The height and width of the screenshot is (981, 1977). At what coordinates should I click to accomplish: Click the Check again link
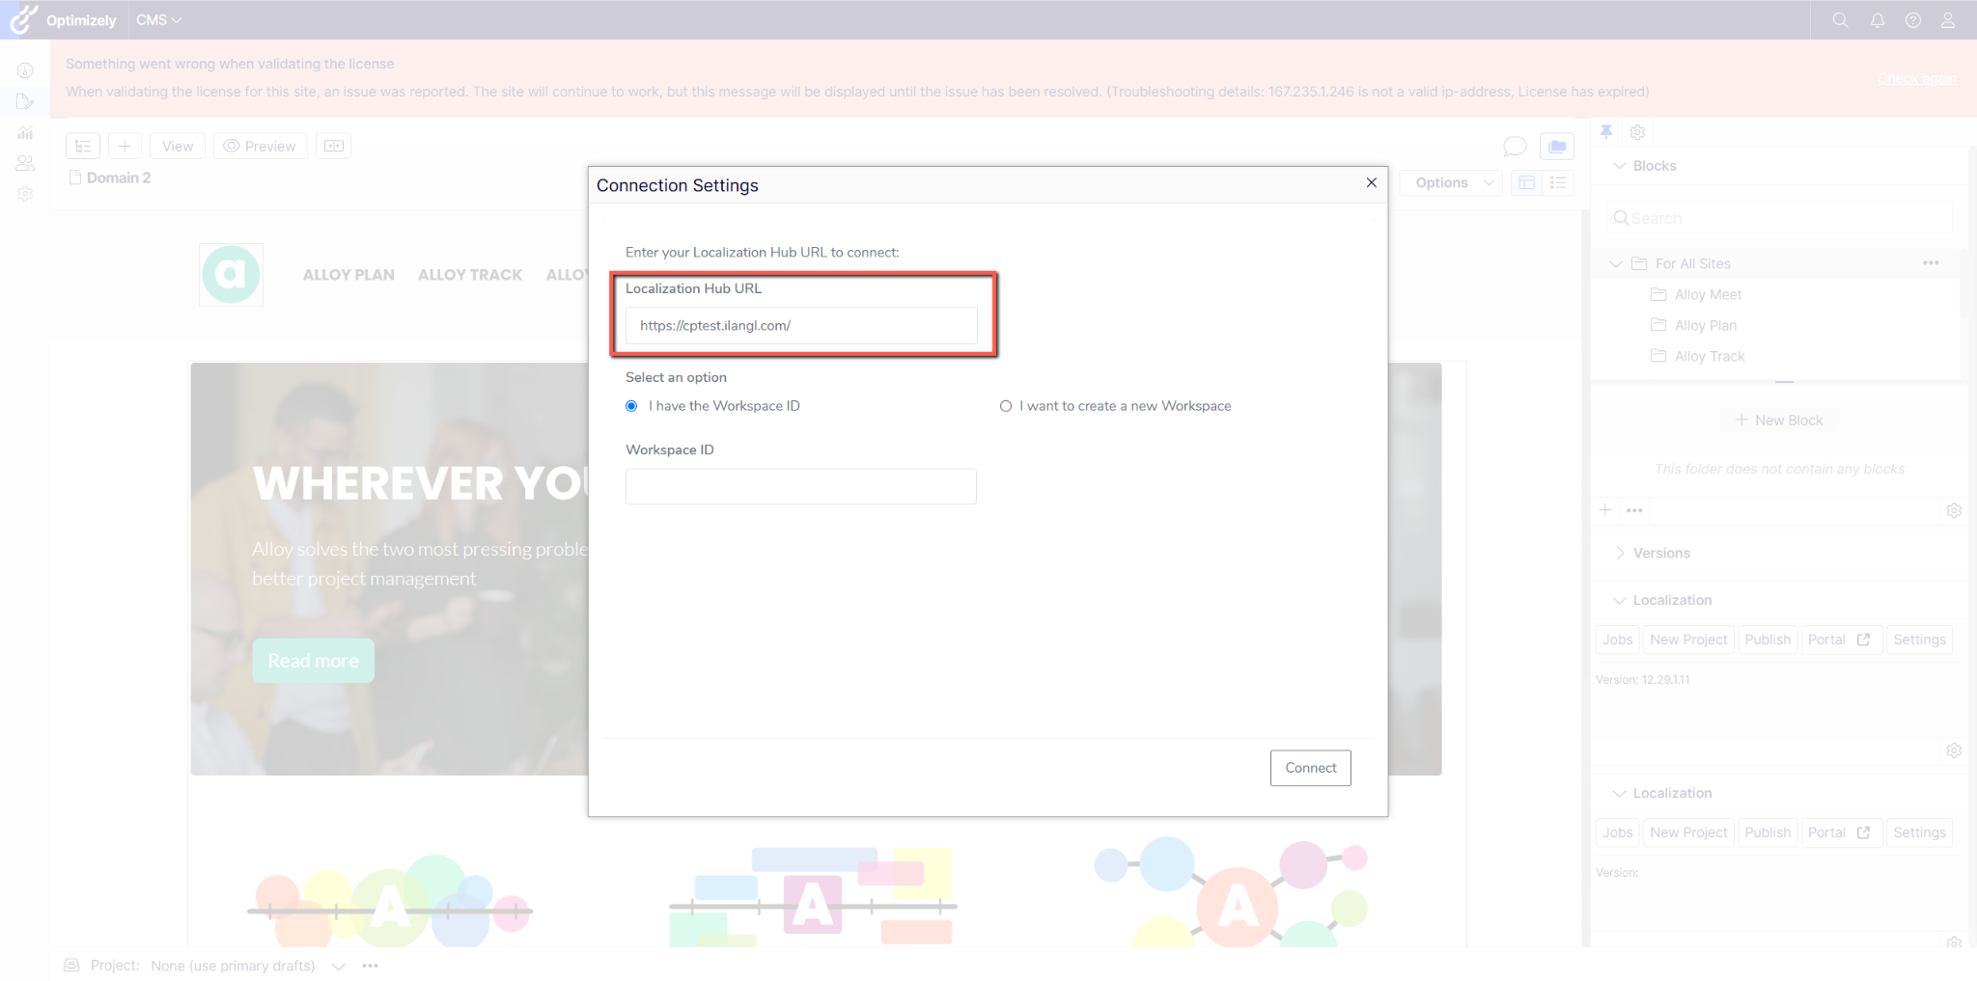click(1916, 79)
